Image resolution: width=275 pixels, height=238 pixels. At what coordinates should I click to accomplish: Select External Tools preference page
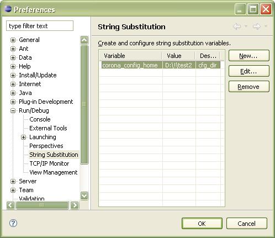[x=48, y=128]
